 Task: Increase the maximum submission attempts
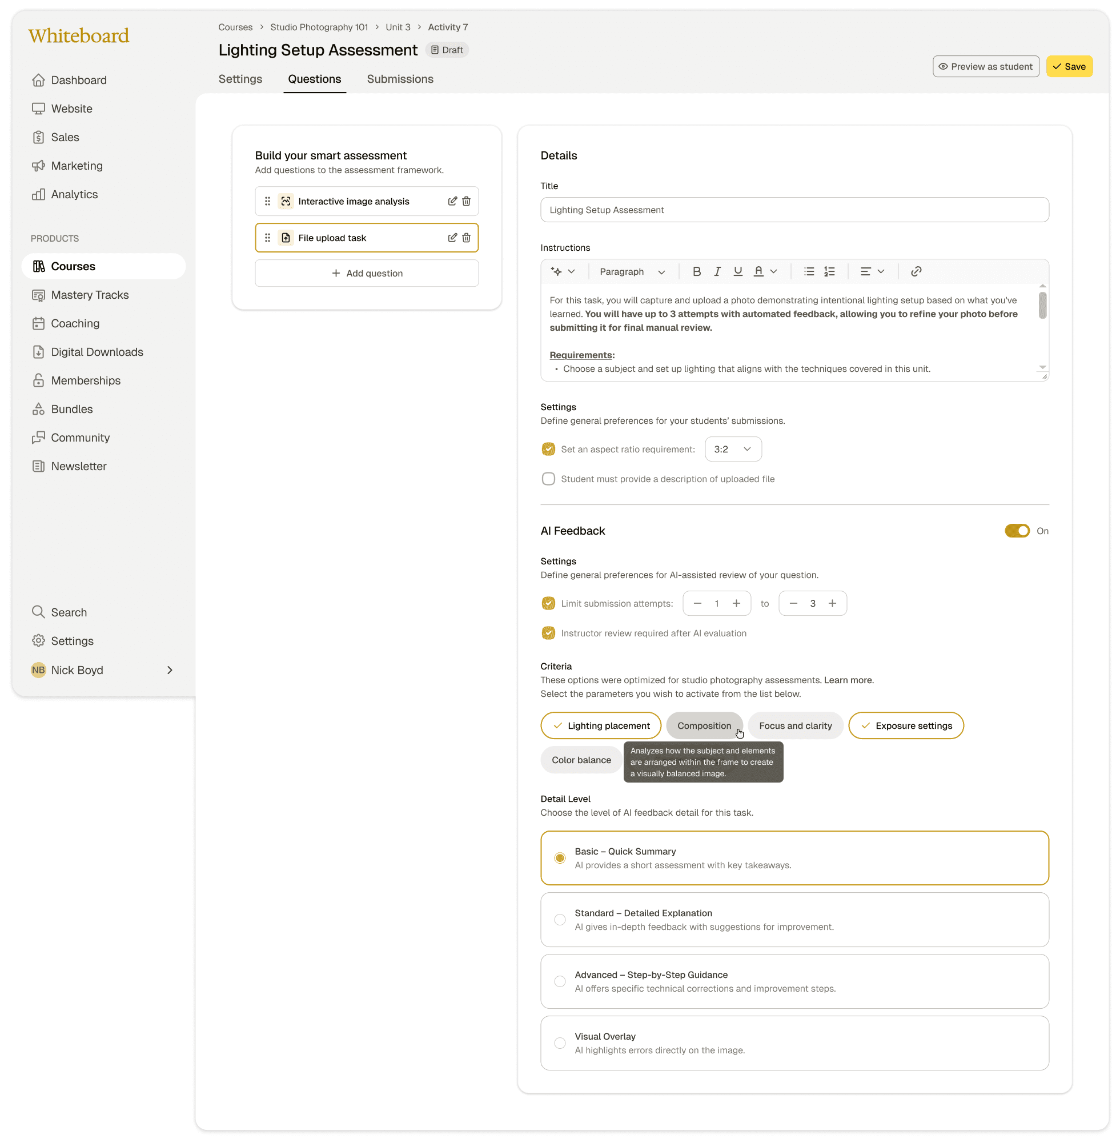832,604
